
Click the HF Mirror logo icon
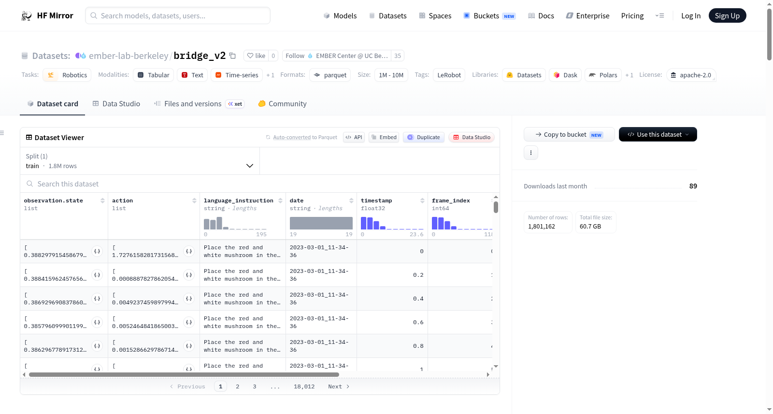27,16
